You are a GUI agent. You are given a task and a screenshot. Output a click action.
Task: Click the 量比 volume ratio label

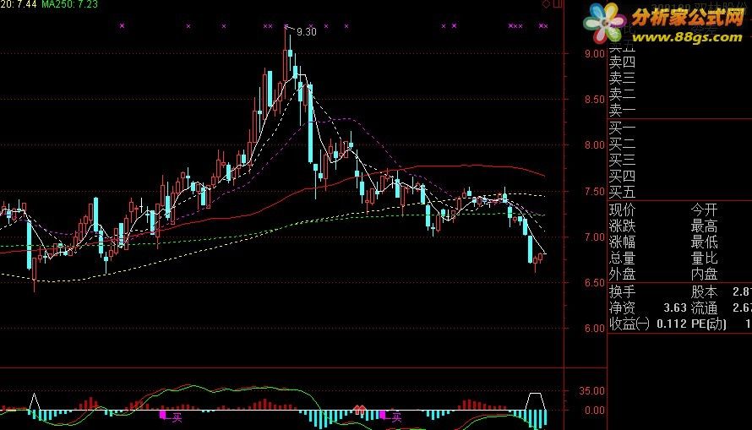point(704,259)
